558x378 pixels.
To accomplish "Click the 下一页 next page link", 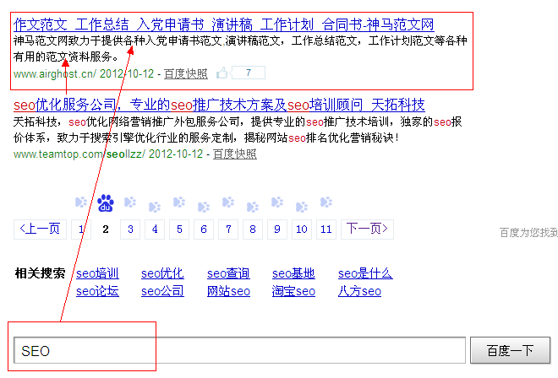I will tap(364, 229).
